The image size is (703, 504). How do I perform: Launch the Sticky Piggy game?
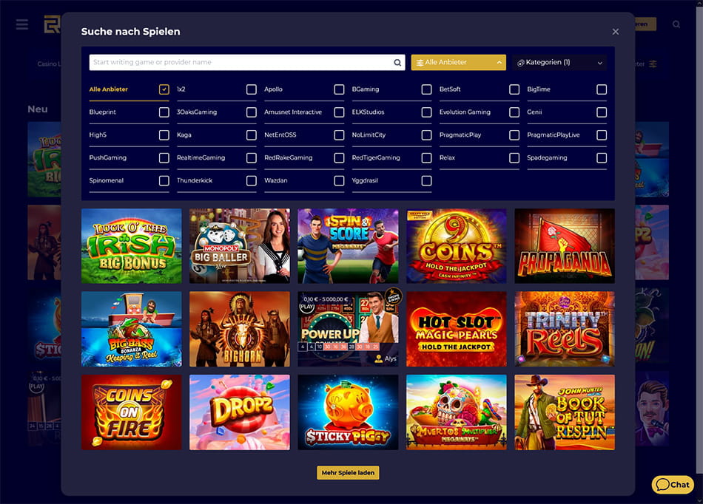pos(348,412)
